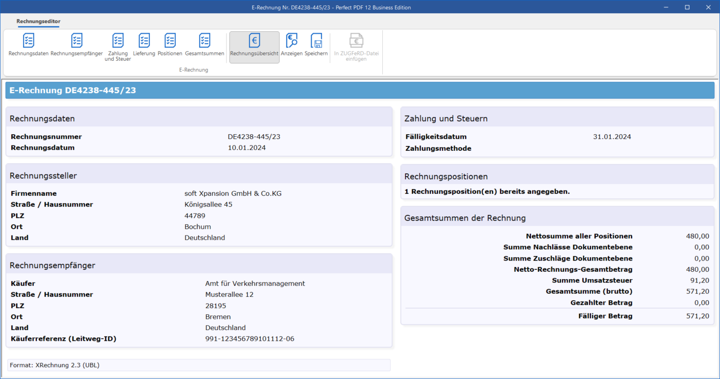This screenshot has height=379, width=720.
Task: Activate the Rechnungsübersicht view icon
Action: point(254,47)
